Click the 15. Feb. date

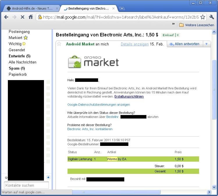pyautogui.click(x=157, y=44)
